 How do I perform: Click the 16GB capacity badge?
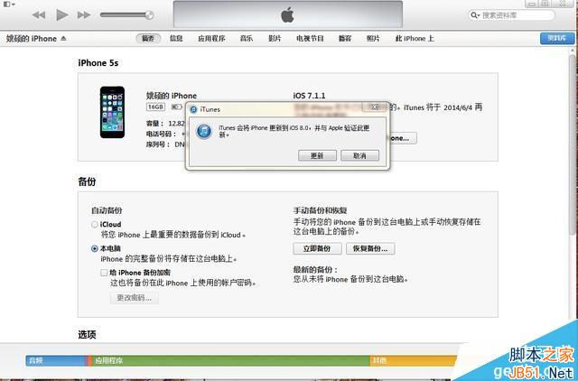(x=156, y=107)
